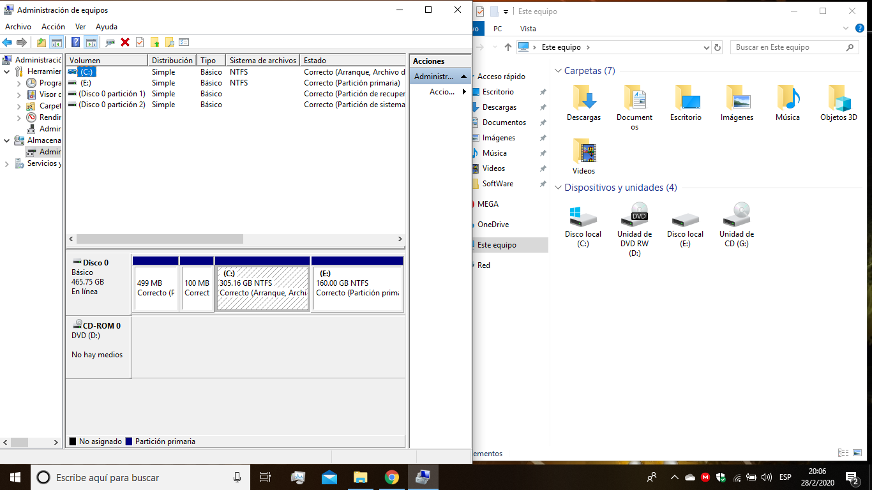Open Google Chrome from the taskbar
Screen dimensions: 872x490
(391, 477)
